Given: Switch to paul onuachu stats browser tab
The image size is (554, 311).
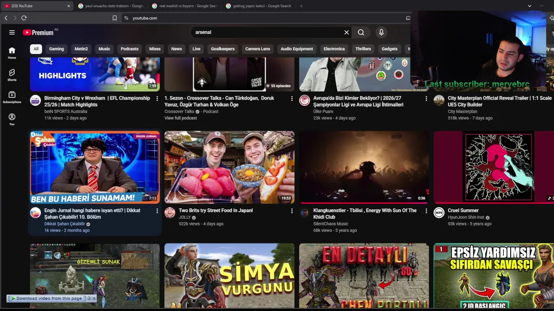Looking at the screenshot, I should [x=111, y=6].
